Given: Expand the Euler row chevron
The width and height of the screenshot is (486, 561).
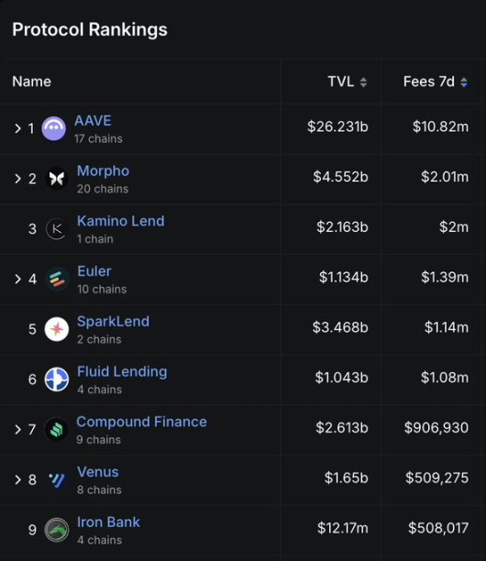Looking at the screenshot, I should pyautogui.click(x=17, y=279).
